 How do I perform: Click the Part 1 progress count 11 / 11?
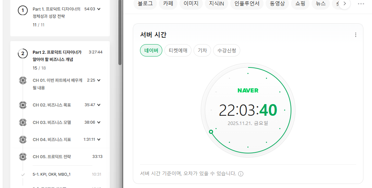(x=39, y=25)
